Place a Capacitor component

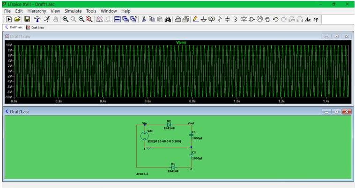point(228,20)
